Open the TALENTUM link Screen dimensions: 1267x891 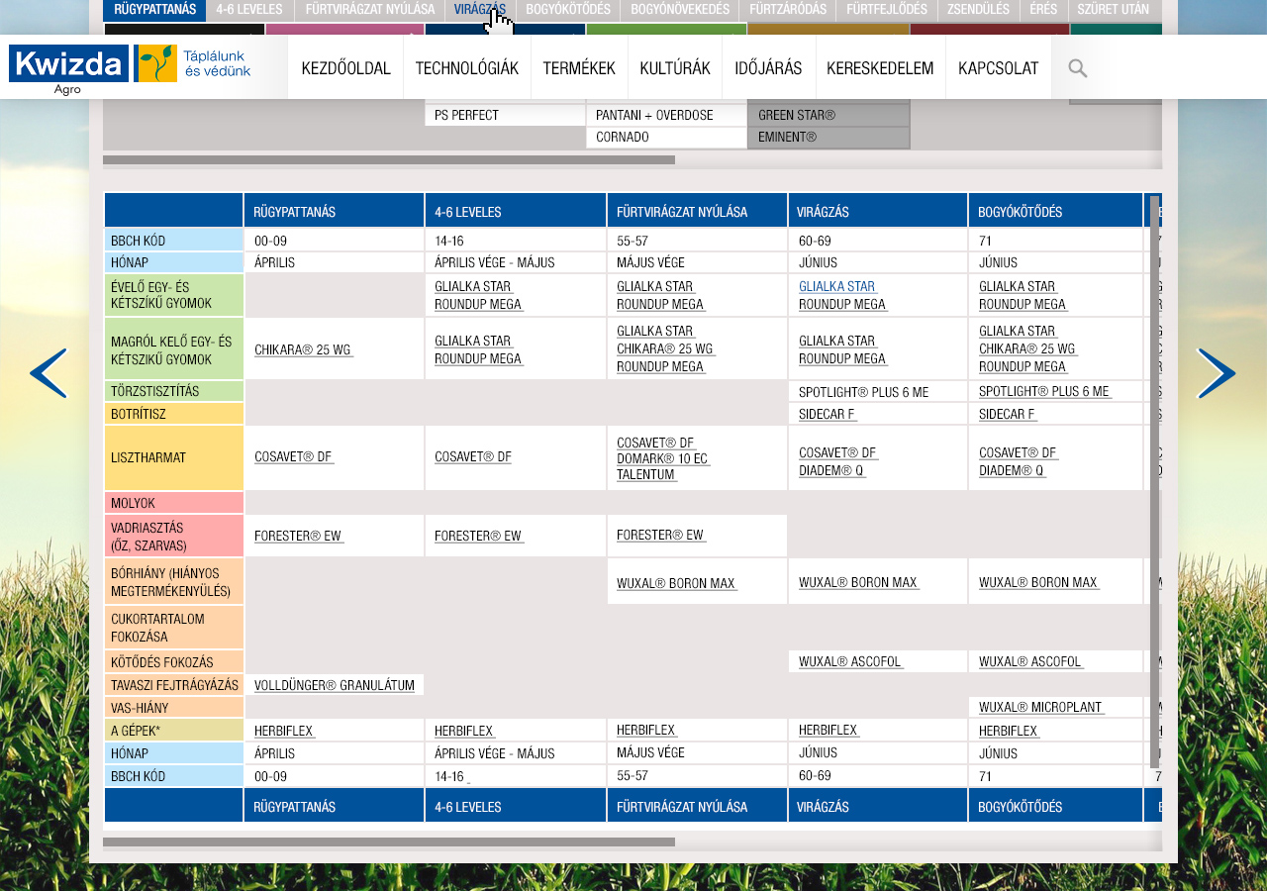click(646, 475)
